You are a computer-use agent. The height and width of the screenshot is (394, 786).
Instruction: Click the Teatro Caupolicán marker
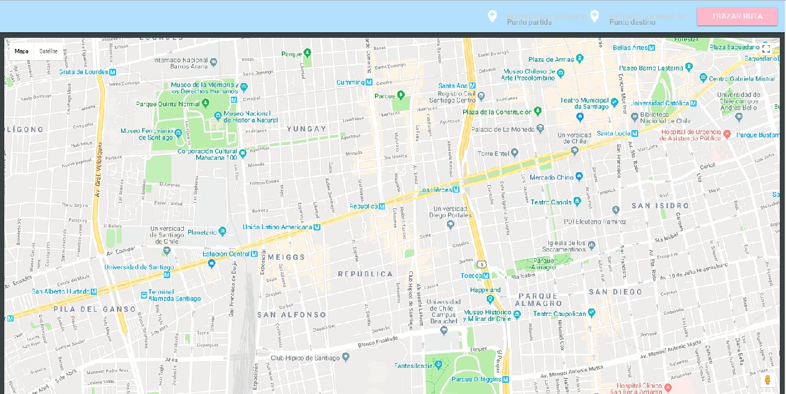coord(592,313)
